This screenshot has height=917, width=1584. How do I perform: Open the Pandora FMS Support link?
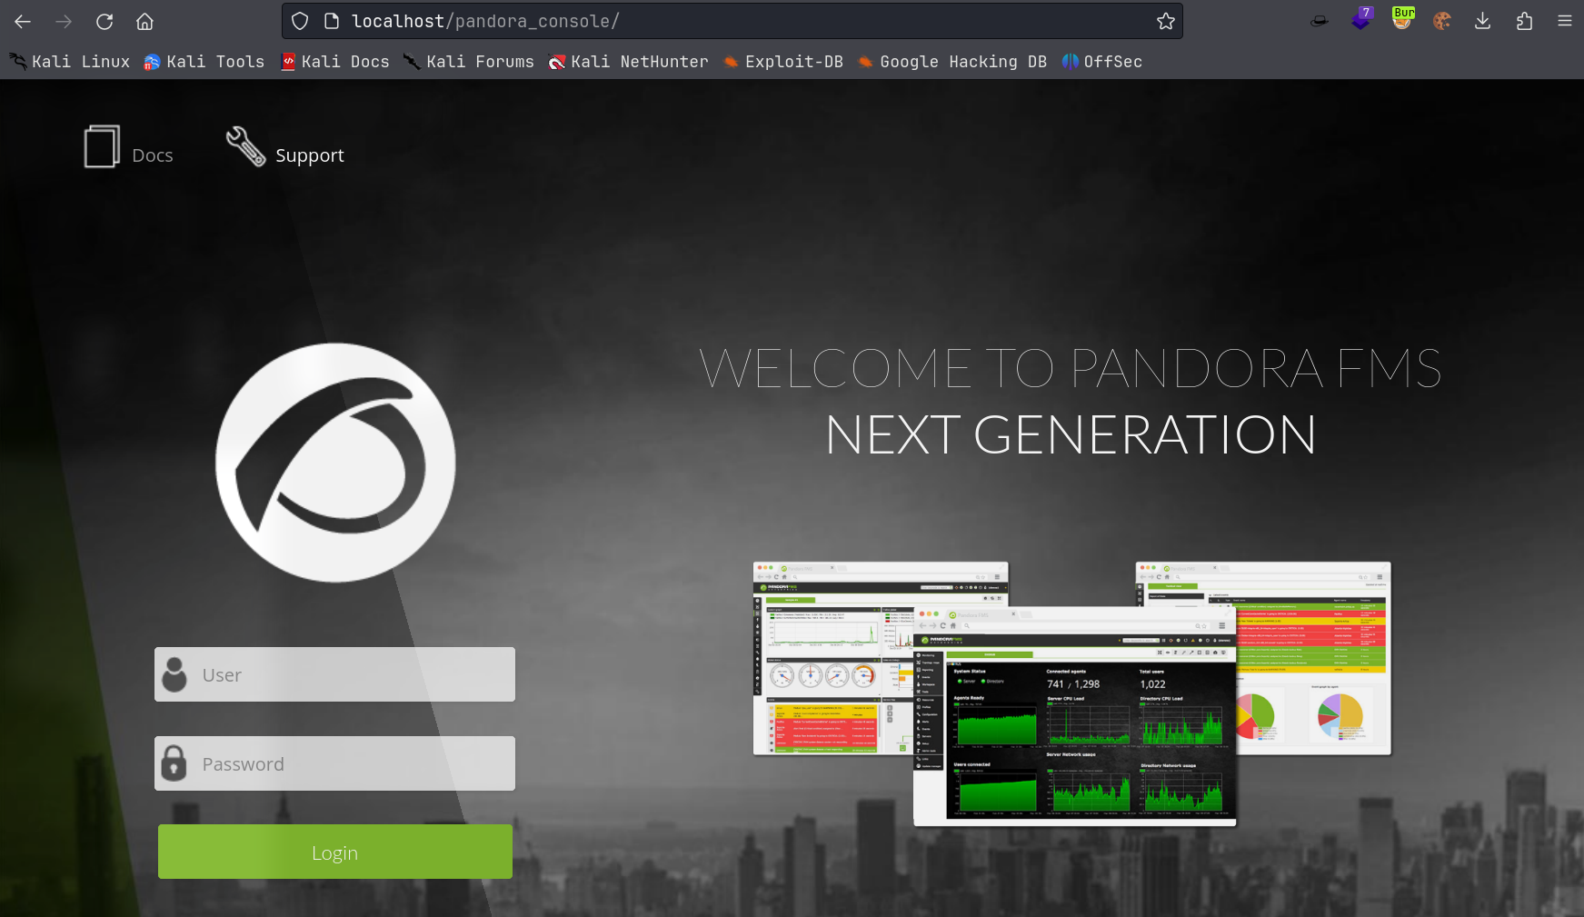tap(285, 147)
